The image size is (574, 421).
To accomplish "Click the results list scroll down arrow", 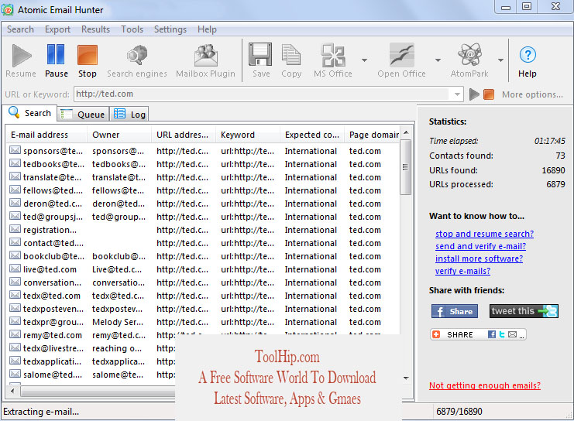I will coord(406,378).
